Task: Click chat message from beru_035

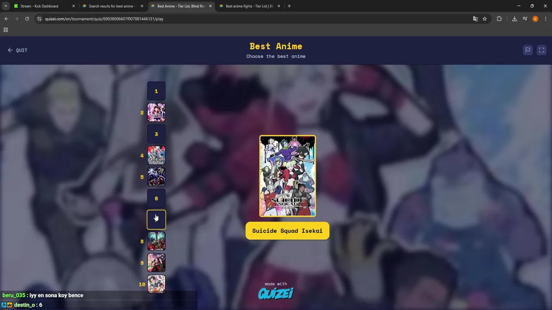Action: [x=43, y=295]
